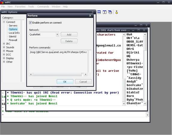Select nick [YoMo] in the channel list
Screen dimensions: 172x135
[132, 71]
